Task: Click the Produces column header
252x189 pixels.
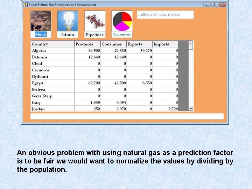Action: click(x=87, y=44)
